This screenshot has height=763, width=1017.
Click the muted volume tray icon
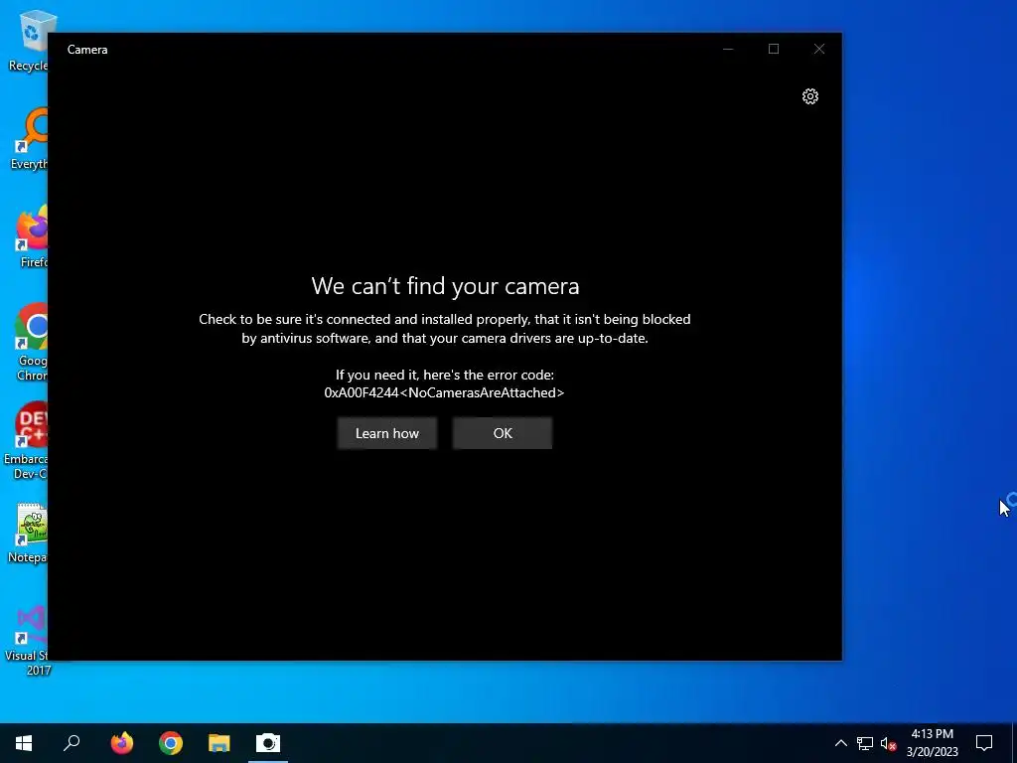[889, 743]
